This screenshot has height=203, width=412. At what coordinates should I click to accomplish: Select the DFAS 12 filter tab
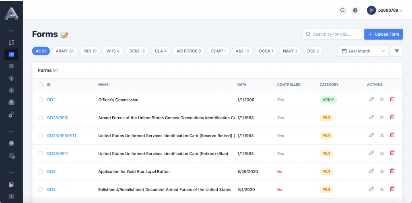(137, 51)
